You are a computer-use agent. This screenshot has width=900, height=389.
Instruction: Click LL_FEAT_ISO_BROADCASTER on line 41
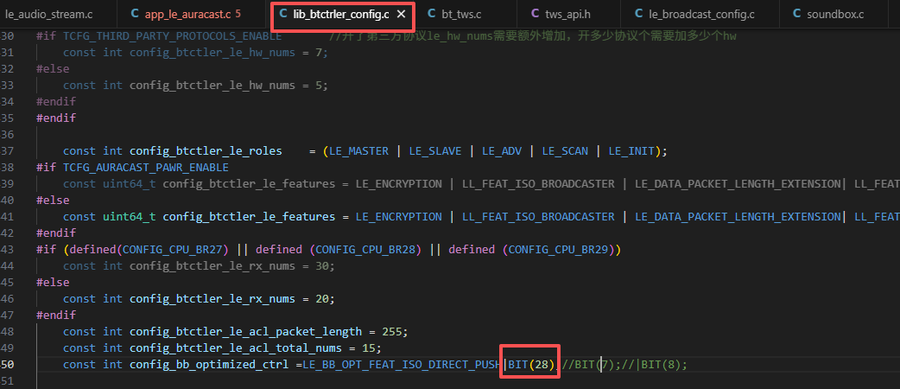pyautogui.click(x=538, y=217)
